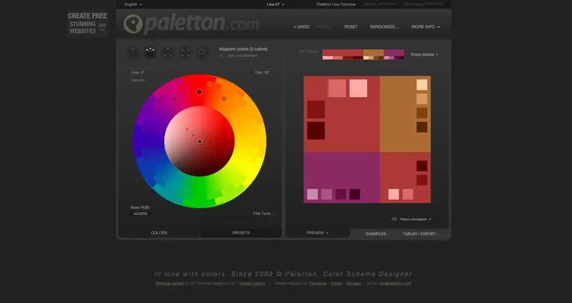This screenshot has height=303, width=572.
Task: Select the Monochromatic color scheme icon
Action: coord(132,53)
